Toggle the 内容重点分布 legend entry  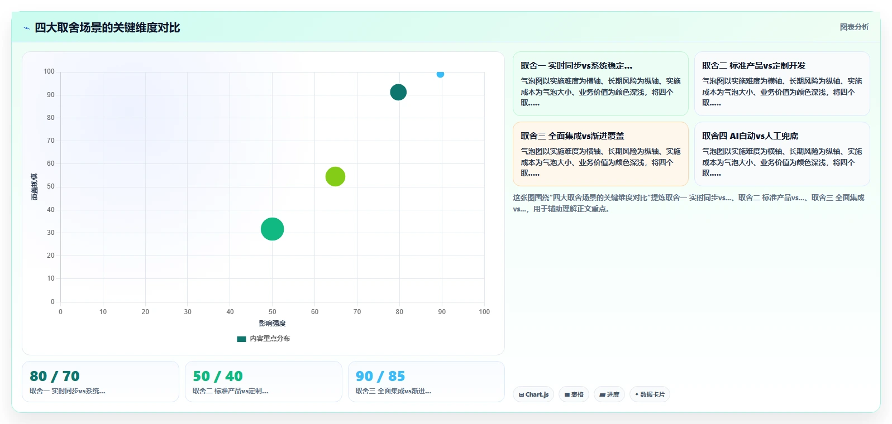click(264, 339)
